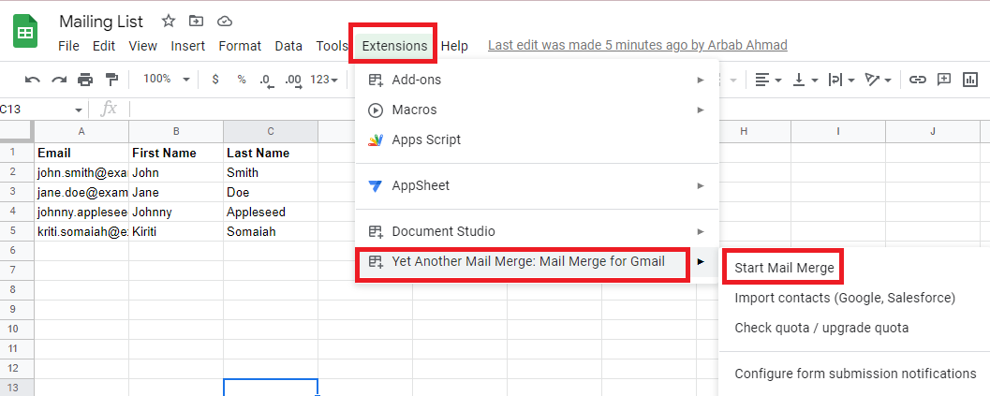
Task: Click the Add-ons icon
Action: [376, 81]
